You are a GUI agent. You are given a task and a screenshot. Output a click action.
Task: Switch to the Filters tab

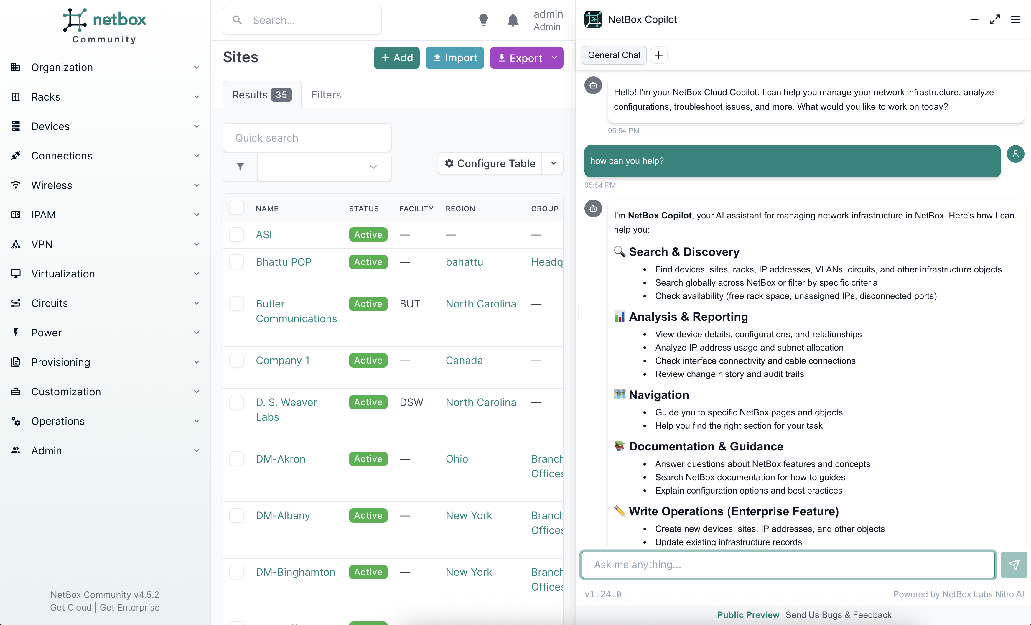(326, 95)
